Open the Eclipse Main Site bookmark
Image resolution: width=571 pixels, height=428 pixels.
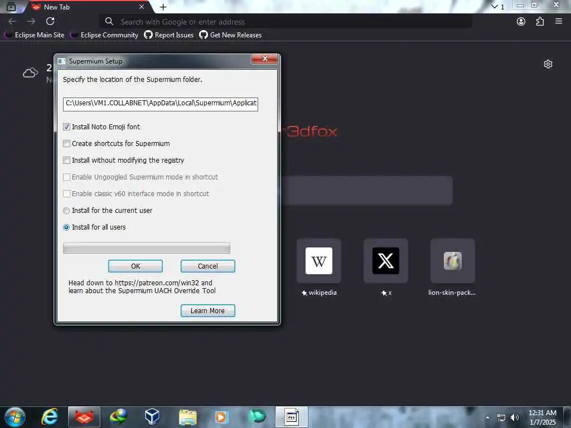coord(34,35)
